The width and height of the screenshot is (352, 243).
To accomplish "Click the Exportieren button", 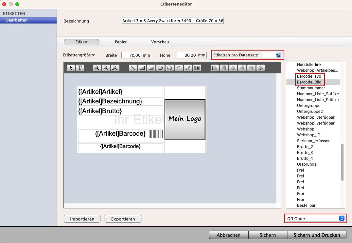I will click(123, 219).
